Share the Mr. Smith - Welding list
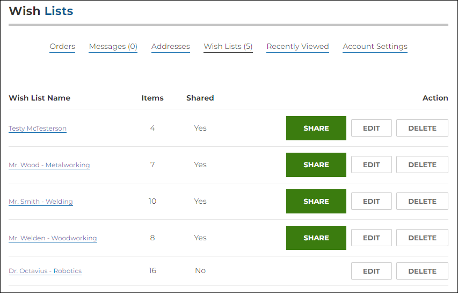 point(316,202)
